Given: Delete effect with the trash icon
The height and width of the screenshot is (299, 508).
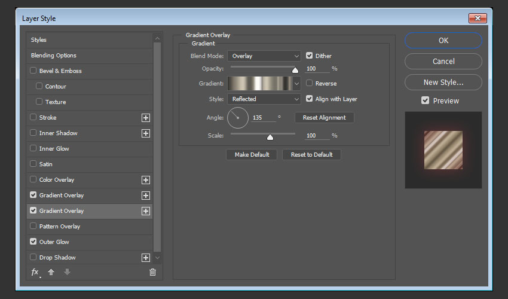Looking at the screenshot, I should [152, 273].
